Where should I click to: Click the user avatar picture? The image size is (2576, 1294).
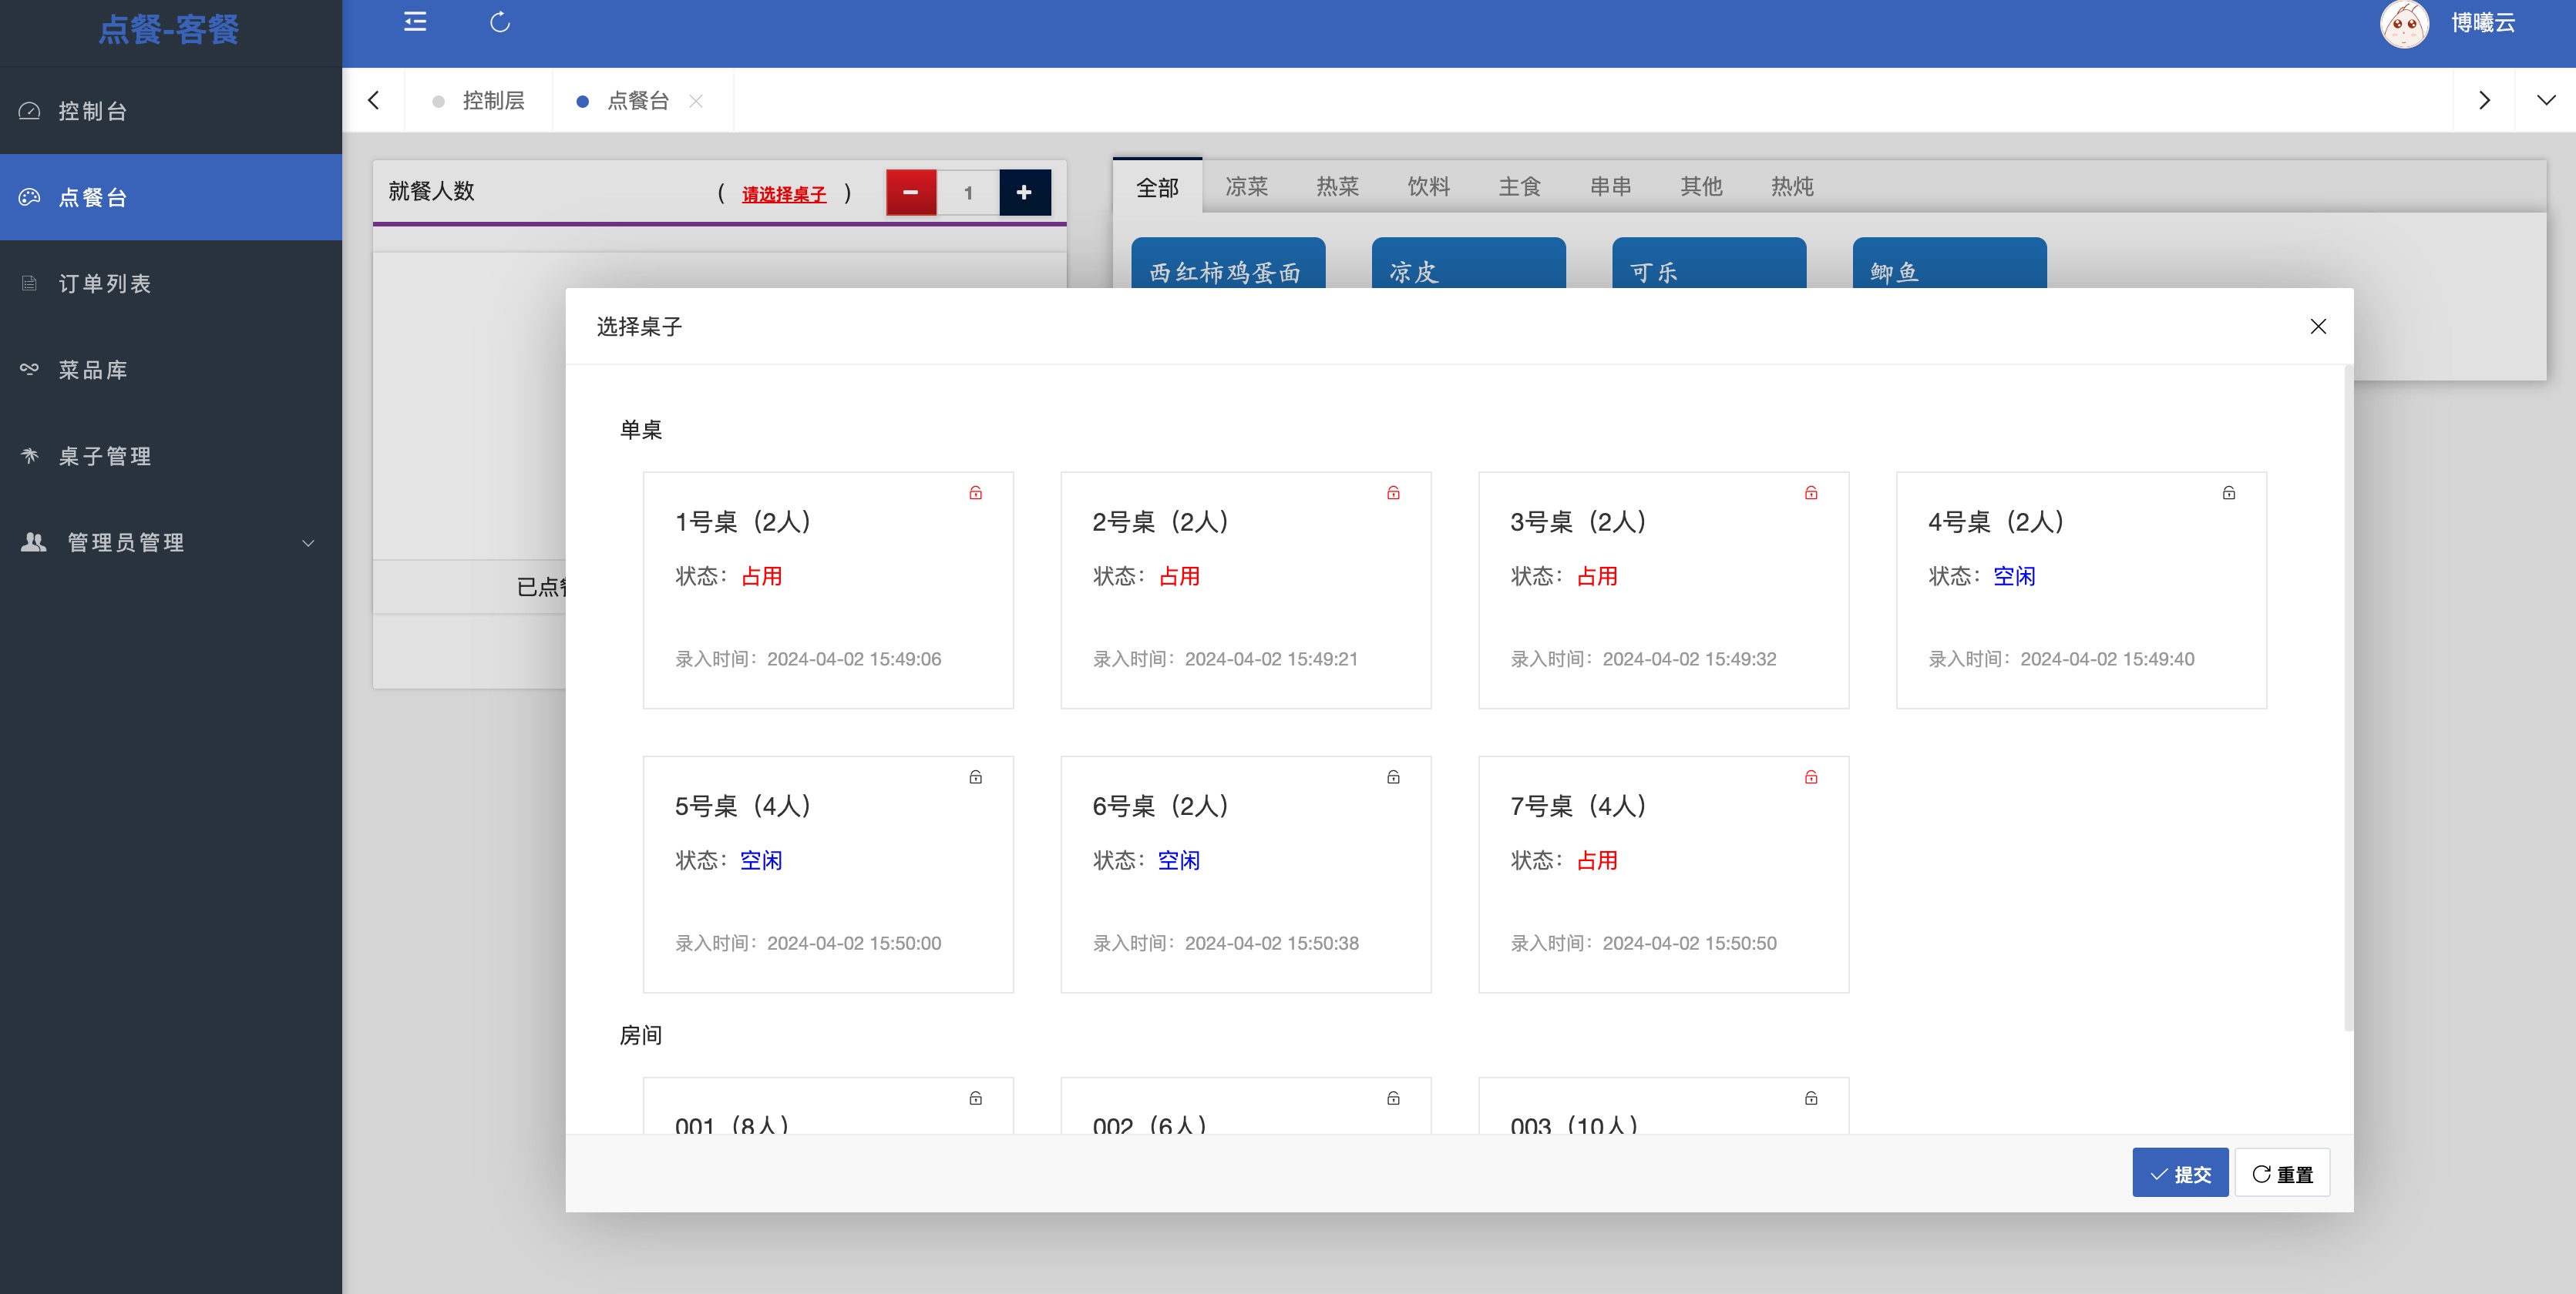tap(2404, 24)
